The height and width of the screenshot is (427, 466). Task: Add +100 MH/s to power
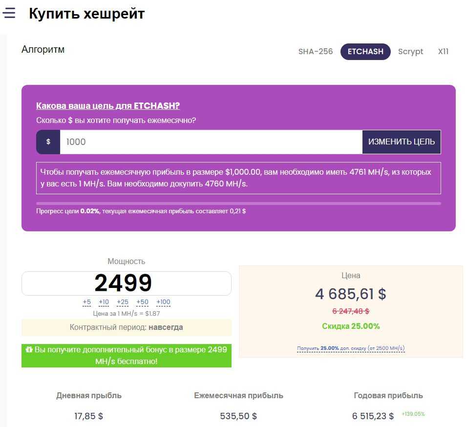tap(163, 302)
